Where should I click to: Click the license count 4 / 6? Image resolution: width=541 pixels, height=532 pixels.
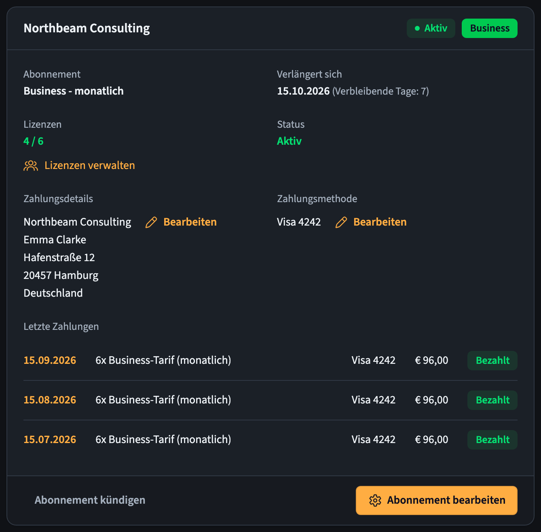coord(34,141)
